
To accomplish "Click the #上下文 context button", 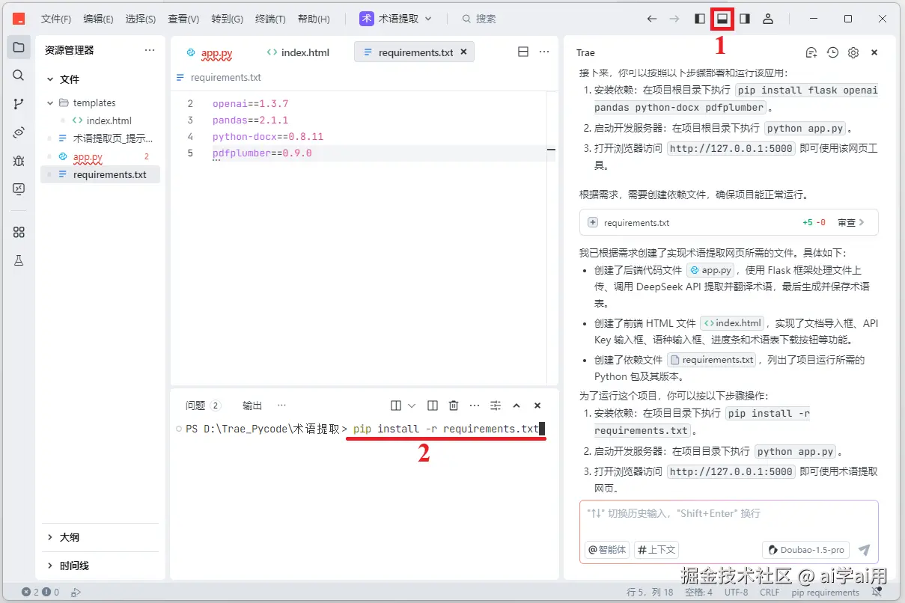I will click(656, 550).
